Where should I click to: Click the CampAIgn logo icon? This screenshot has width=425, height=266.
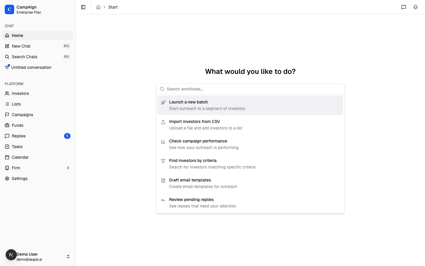coord(9,9)
